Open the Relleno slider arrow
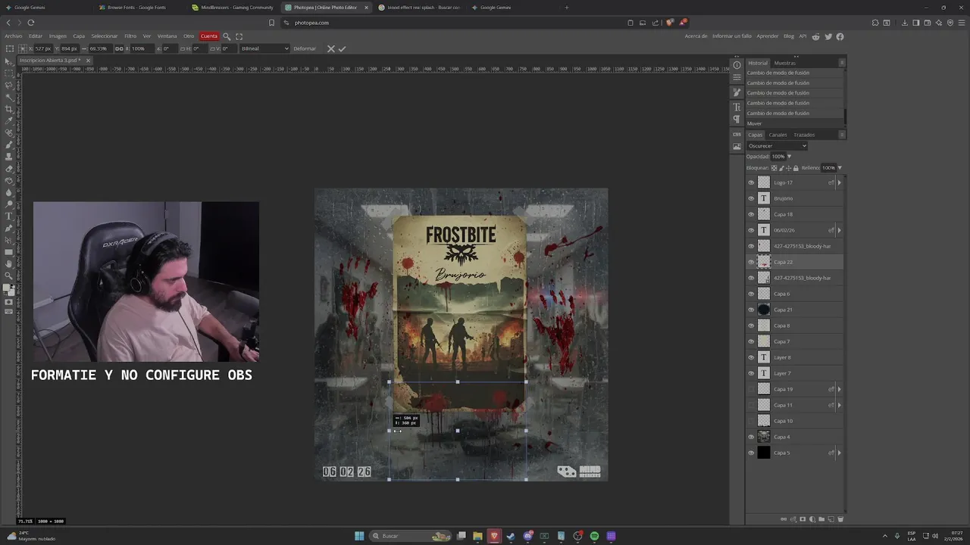The height and width of the screenshot is (545, 970). pyautogui.click(x=840, y=167)
